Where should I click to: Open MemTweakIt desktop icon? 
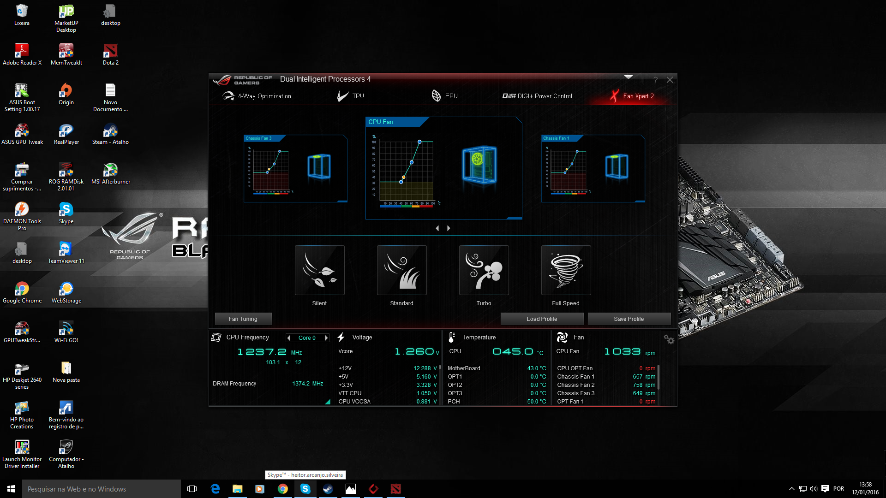point(66,55)
